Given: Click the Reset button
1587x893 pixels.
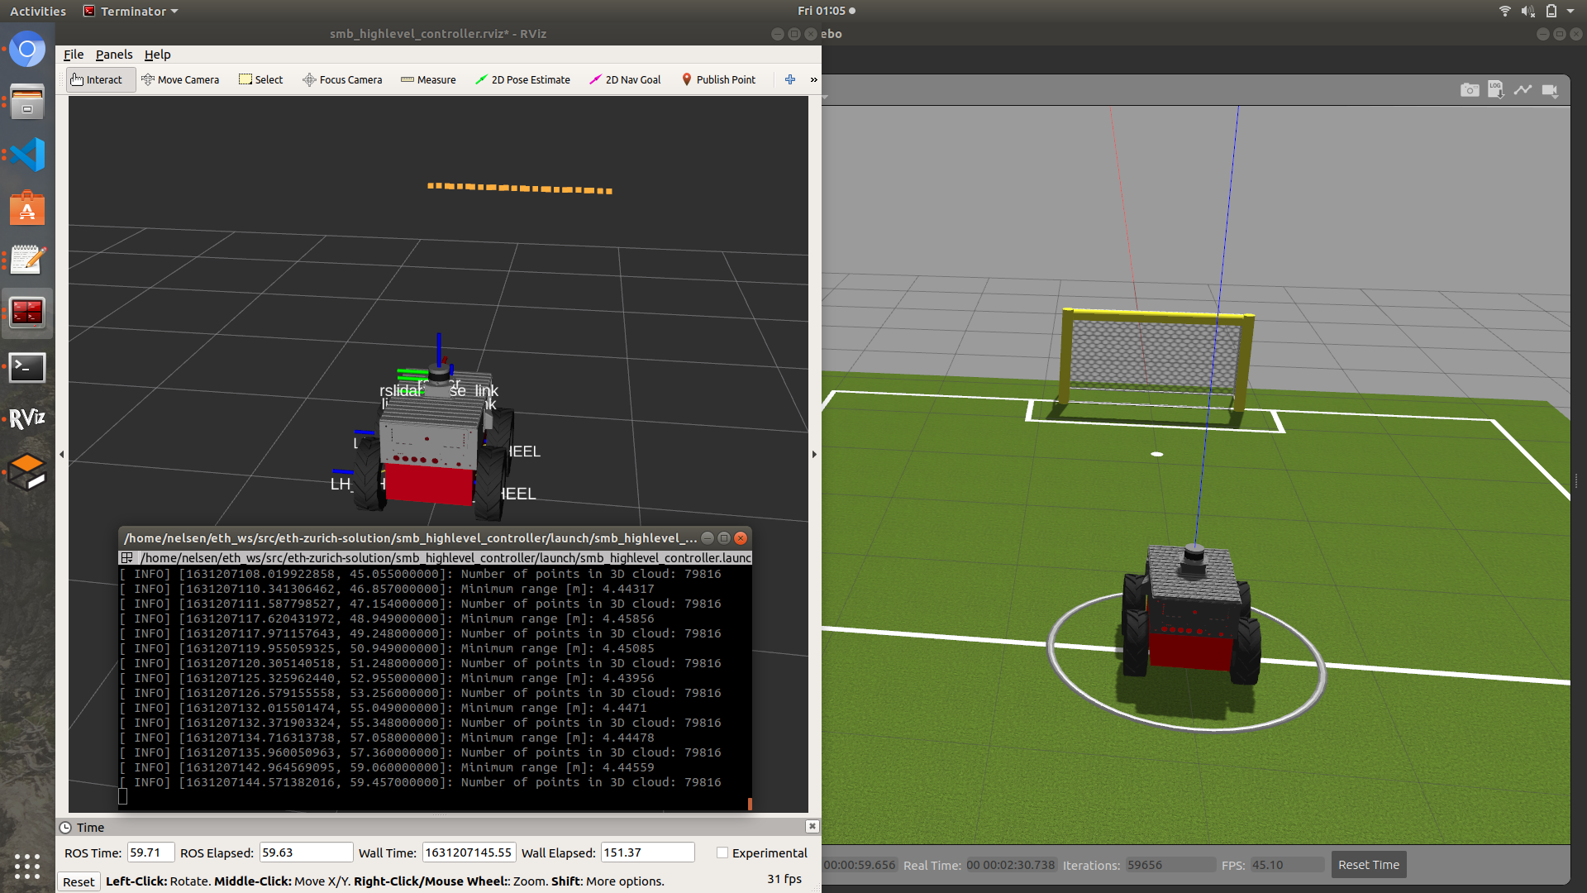Looking at the screenshot, I should pyautogui.click(x=79, y=881).
